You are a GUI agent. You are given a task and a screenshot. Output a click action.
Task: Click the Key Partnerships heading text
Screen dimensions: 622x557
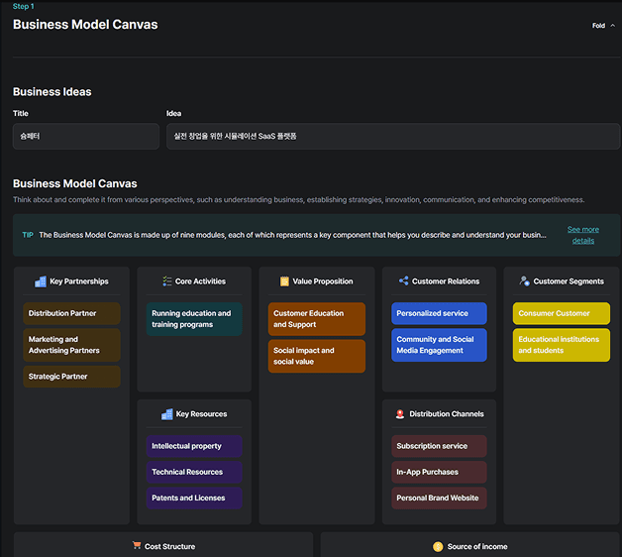tap(79, 281)
